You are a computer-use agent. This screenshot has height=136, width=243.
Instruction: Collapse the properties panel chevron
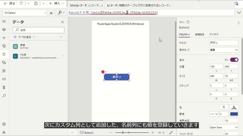[x=238, y=23]
